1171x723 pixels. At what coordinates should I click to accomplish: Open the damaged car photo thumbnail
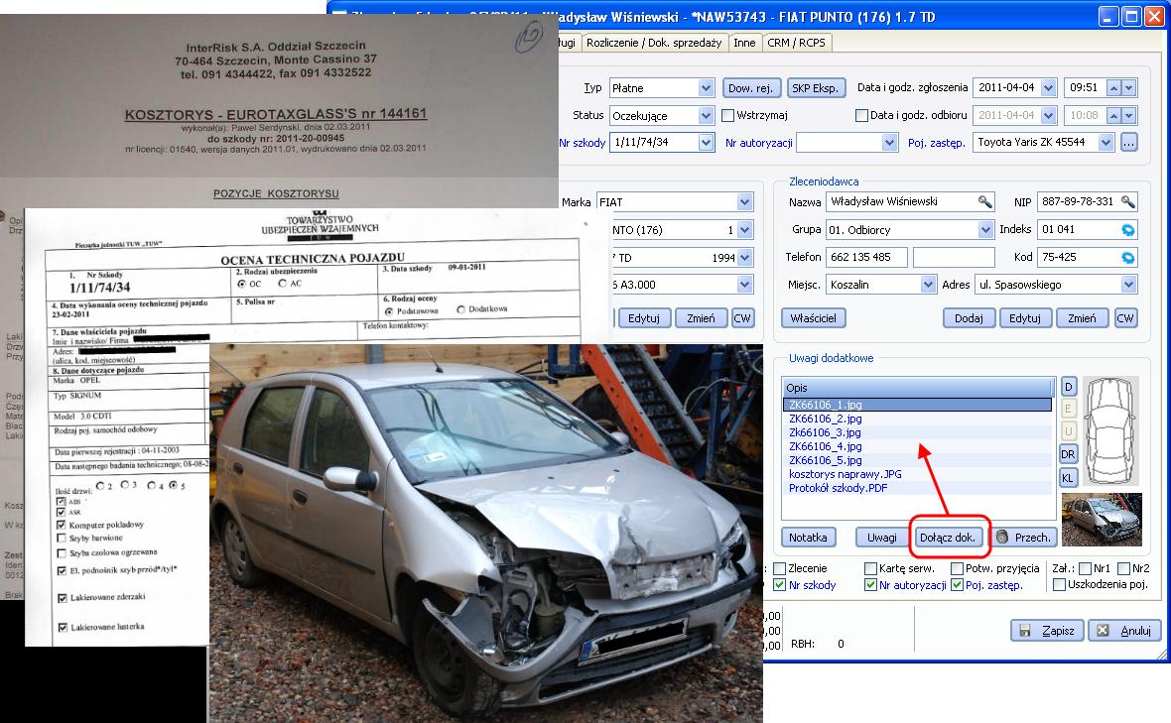[x=1102, y=520]
